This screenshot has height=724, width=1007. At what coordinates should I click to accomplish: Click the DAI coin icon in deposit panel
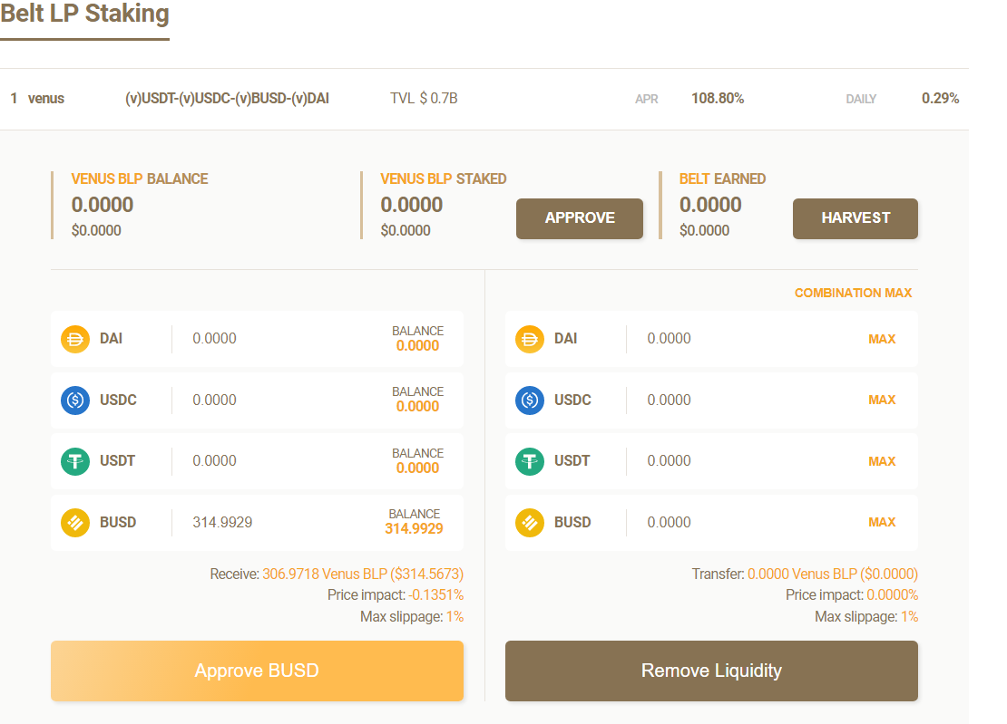(75, 339)
